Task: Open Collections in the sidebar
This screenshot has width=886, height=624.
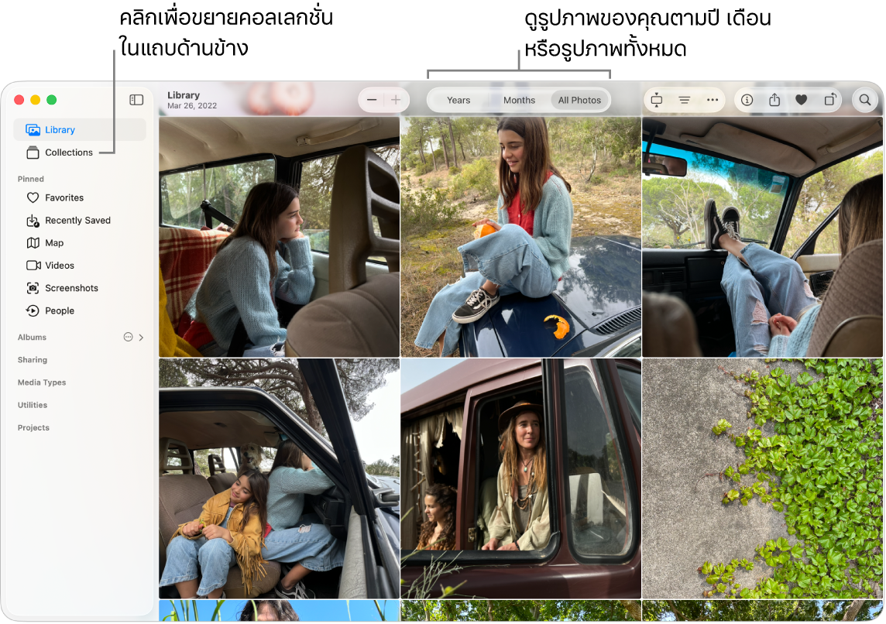Action: coord(68,153)
